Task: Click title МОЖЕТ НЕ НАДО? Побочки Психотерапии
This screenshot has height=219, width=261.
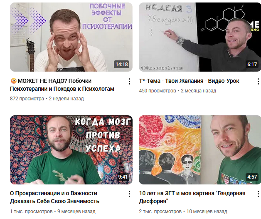Action: [62, 85]
